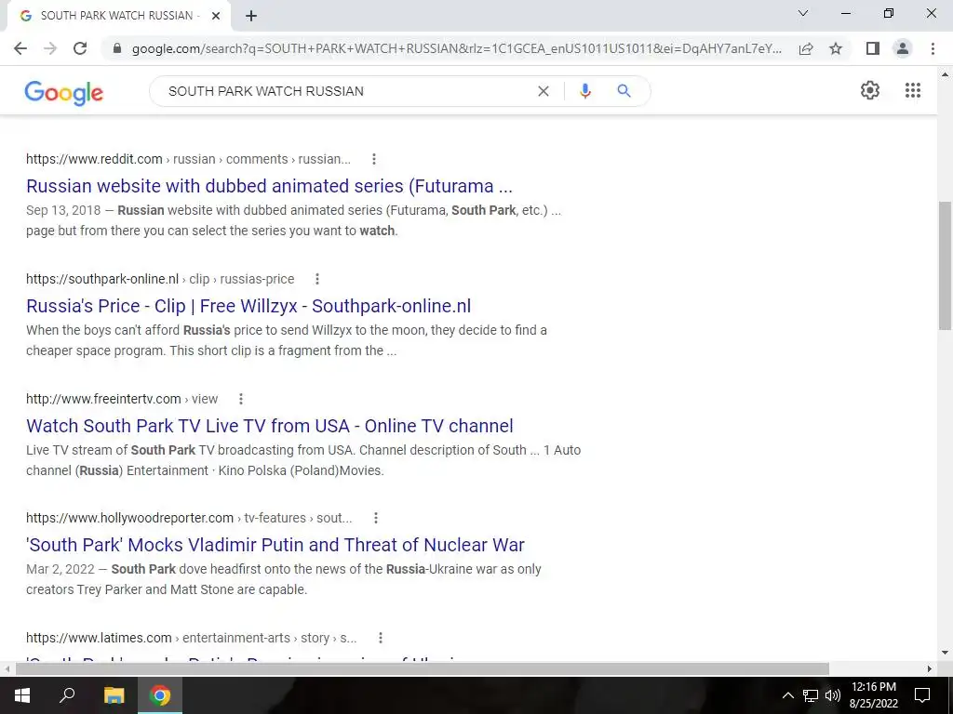Screen dimensions: 953x714
Task: Click the scroll up arrow of vertical scrollbar
Action: coord(945,74)
